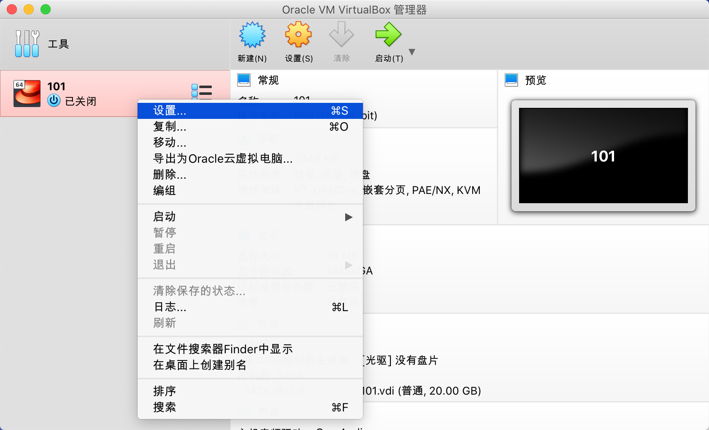Select 暂停 in the context menu
Image resolution: width=709 pixels, height=430 pixels.
click(250, 233)
